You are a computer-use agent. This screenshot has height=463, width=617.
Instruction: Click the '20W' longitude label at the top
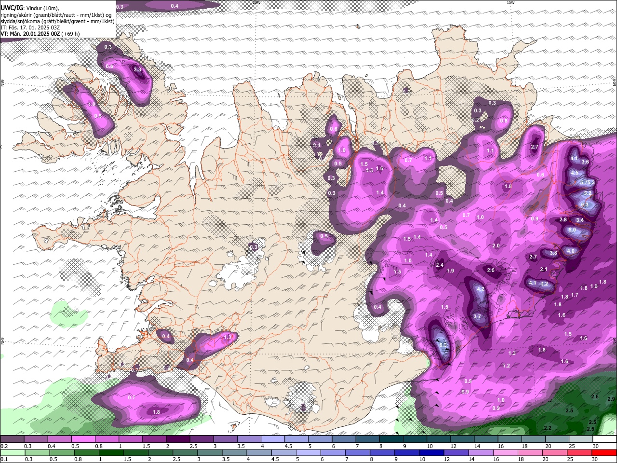tap(256, 2)
